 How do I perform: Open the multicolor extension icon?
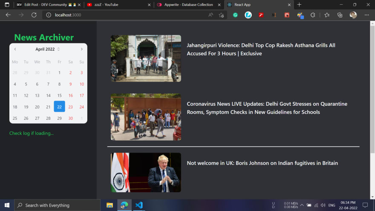tap(300, 15)
